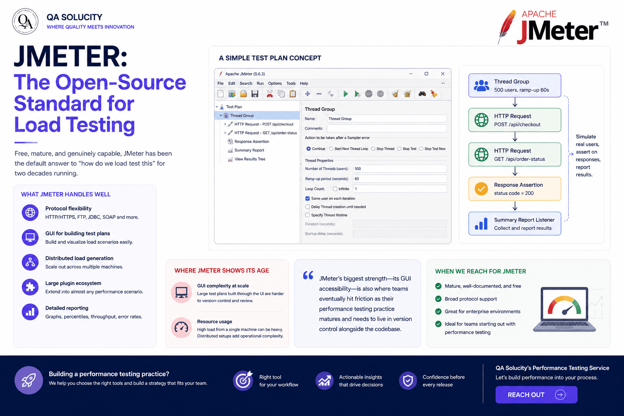Image resolution: width=624 pixels, height=416 pixels.
Task: Expand HTTP Request POST /api/checkout node
Action: tap(225, 124)
